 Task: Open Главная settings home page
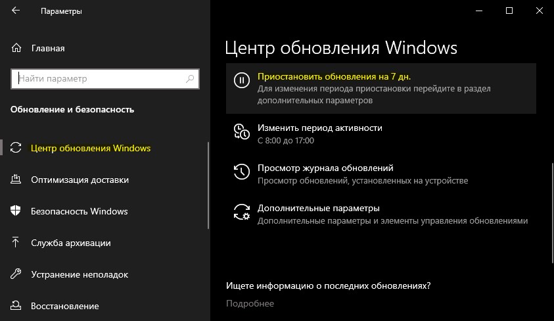tap(48, 48)
